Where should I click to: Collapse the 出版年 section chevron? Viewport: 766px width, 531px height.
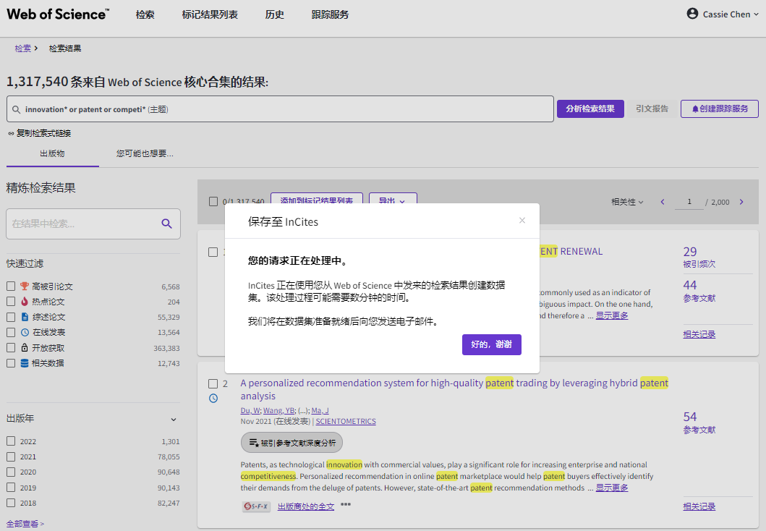[x=174, y=419]
